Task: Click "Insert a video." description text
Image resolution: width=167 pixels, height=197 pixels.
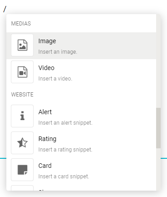Action: [55, 79]
